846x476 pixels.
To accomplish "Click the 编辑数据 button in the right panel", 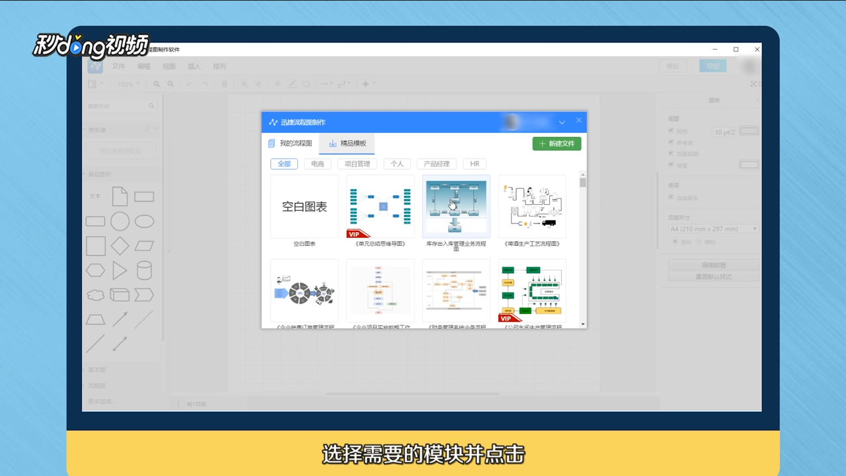I will pos(713,265).
